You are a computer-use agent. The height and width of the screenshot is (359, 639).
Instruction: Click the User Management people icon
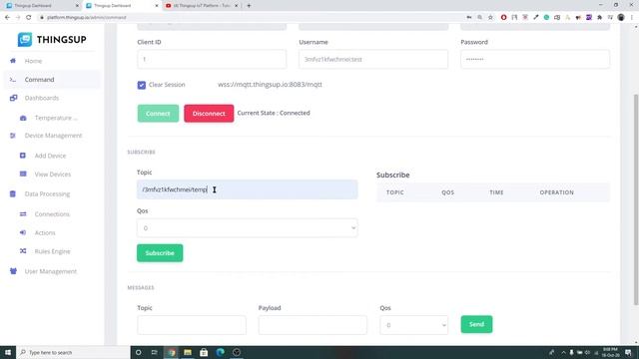pyautogui.click(x=13, y=271)
